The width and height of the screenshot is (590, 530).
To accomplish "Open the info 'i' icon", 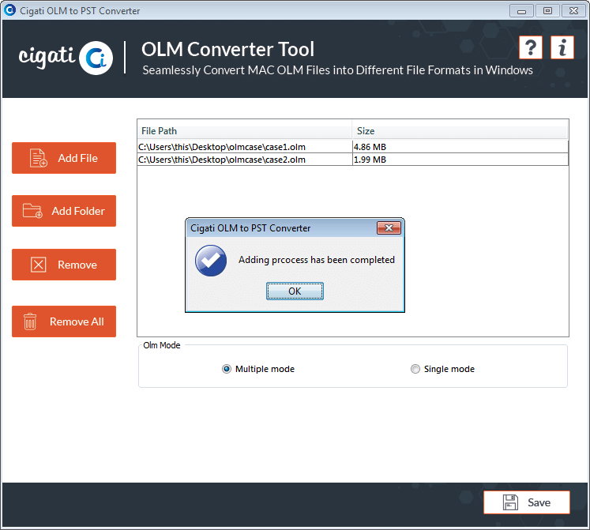I will (562, 47).
